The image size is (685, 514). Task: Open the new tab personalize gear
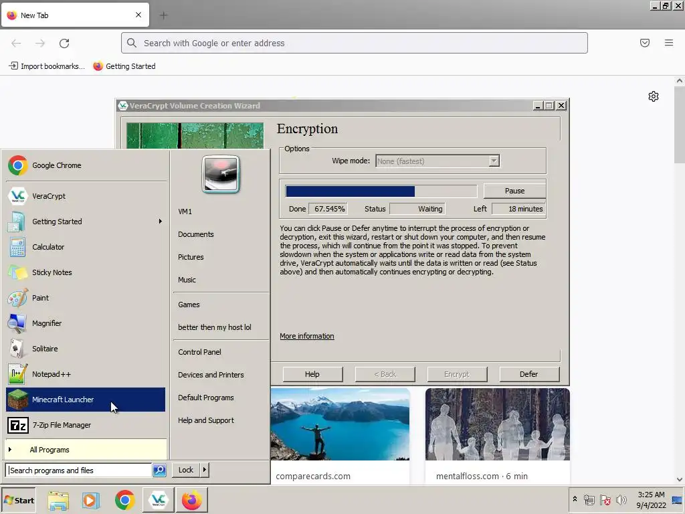[x=653, y=96]
